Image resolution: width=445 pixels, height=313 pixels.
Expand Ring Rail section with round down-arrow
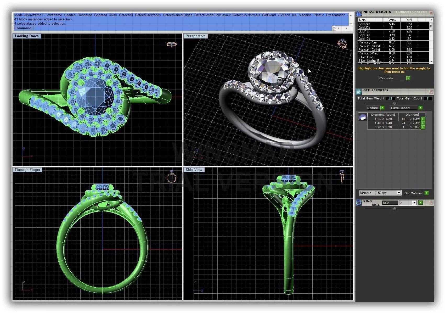[x=395, y=209]
